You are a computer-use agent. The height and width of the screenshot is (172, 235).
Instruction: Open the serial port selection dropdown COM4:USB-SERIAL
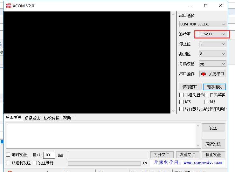203,24
